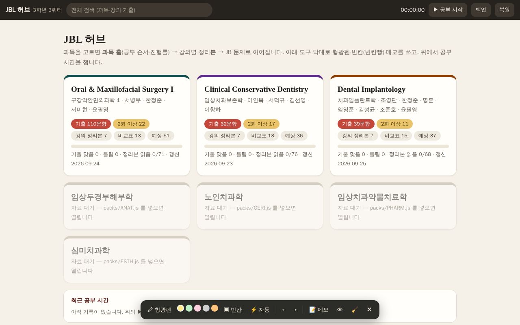Undo the last annotation
Screen dimensions: 520x325
click(x=284, y=310)
